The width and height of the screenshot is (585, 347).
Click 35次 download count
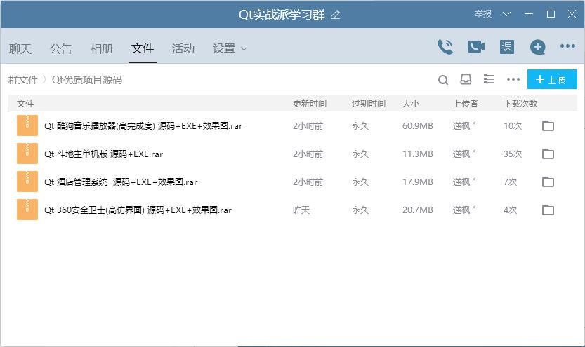513,154
